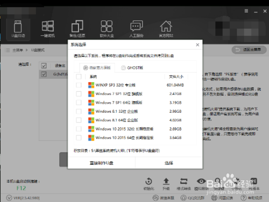The height and width of the screenshot is (202, 269).
Task: Click the Windows 7 SP1 32位 row text
Action: (x=119, y=93)
